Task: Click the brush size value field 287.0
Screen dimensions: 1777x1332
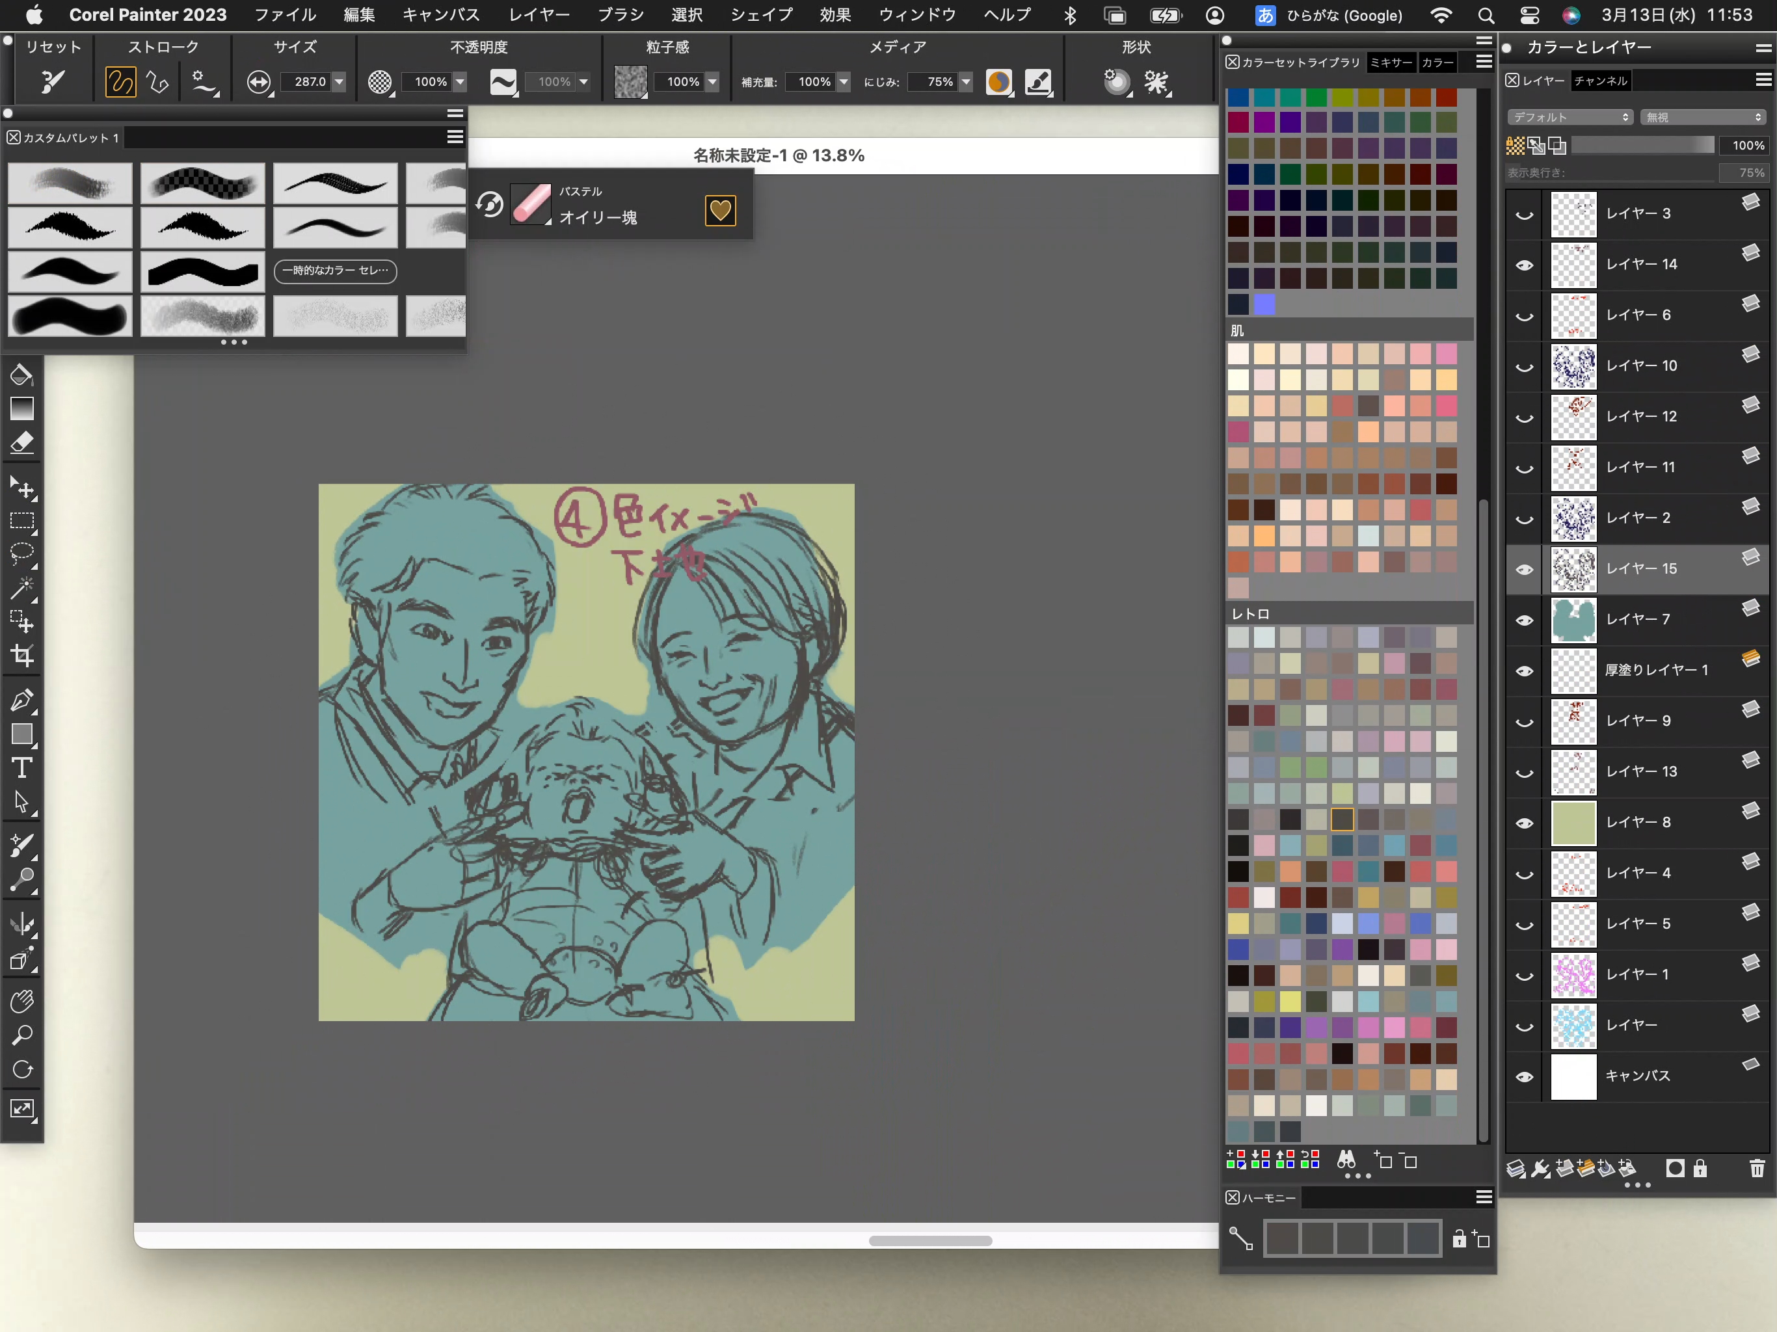Action: pyautogui.click(x=305, y=82)
